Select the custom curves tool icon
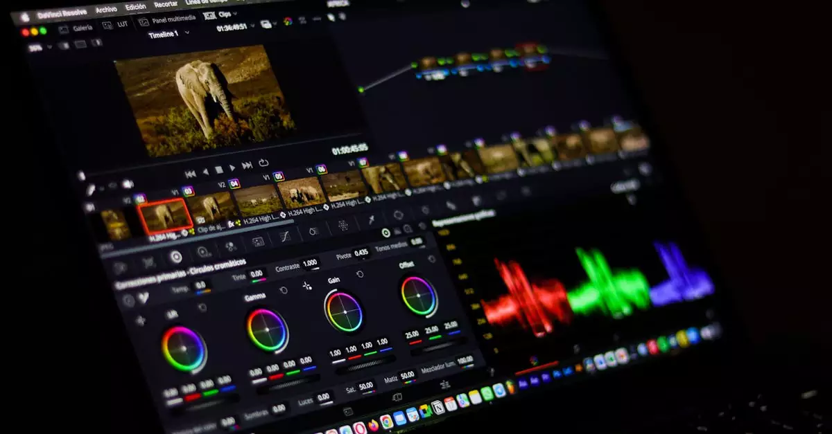Viewport: 832px width, 434px height. click(x=284, y=235)
